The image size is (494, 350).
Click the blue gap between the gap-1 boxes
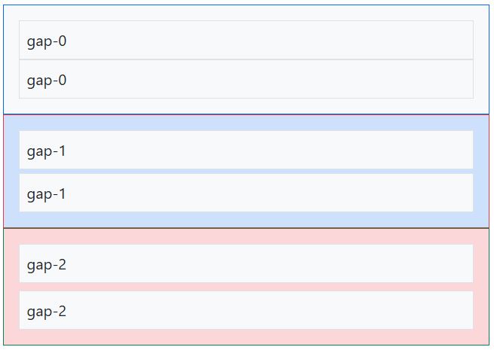point(246,172)
